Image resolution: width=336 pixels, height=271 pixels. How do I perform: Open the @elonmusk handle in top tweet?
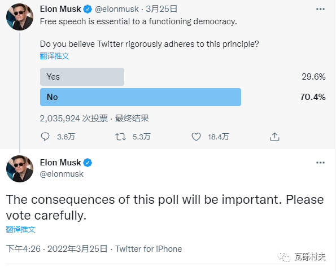[x=117, y=9]
